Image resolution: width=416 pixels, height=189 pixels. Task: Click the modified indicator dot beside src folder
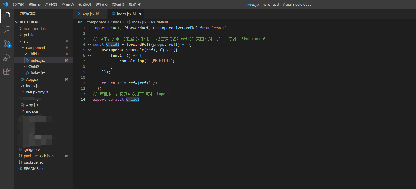click(x=67, y=41)
